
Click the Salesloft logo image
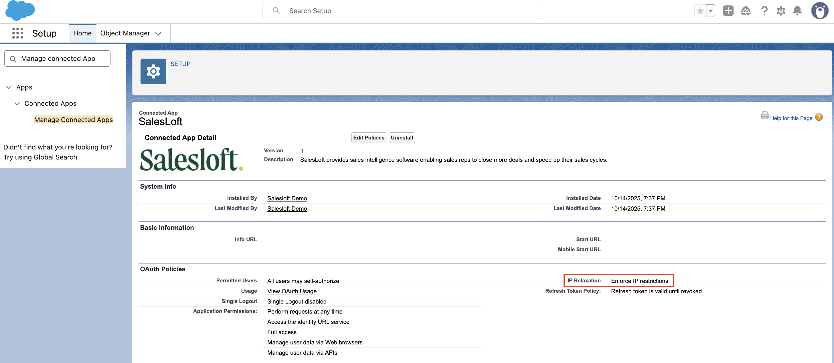click(x=191, y=159)
